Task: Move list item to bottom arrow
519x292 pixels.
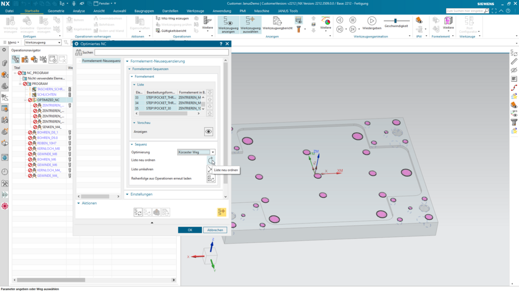Action: (x=210, y=114)
